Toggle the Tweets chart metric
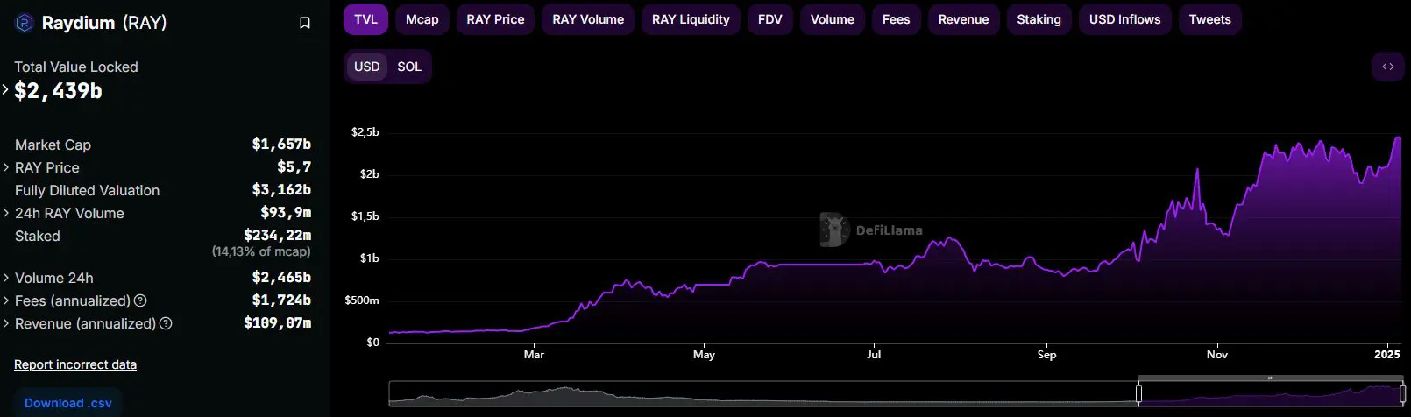Screen dimensions: 1411x417 [x=1209, y=19]
